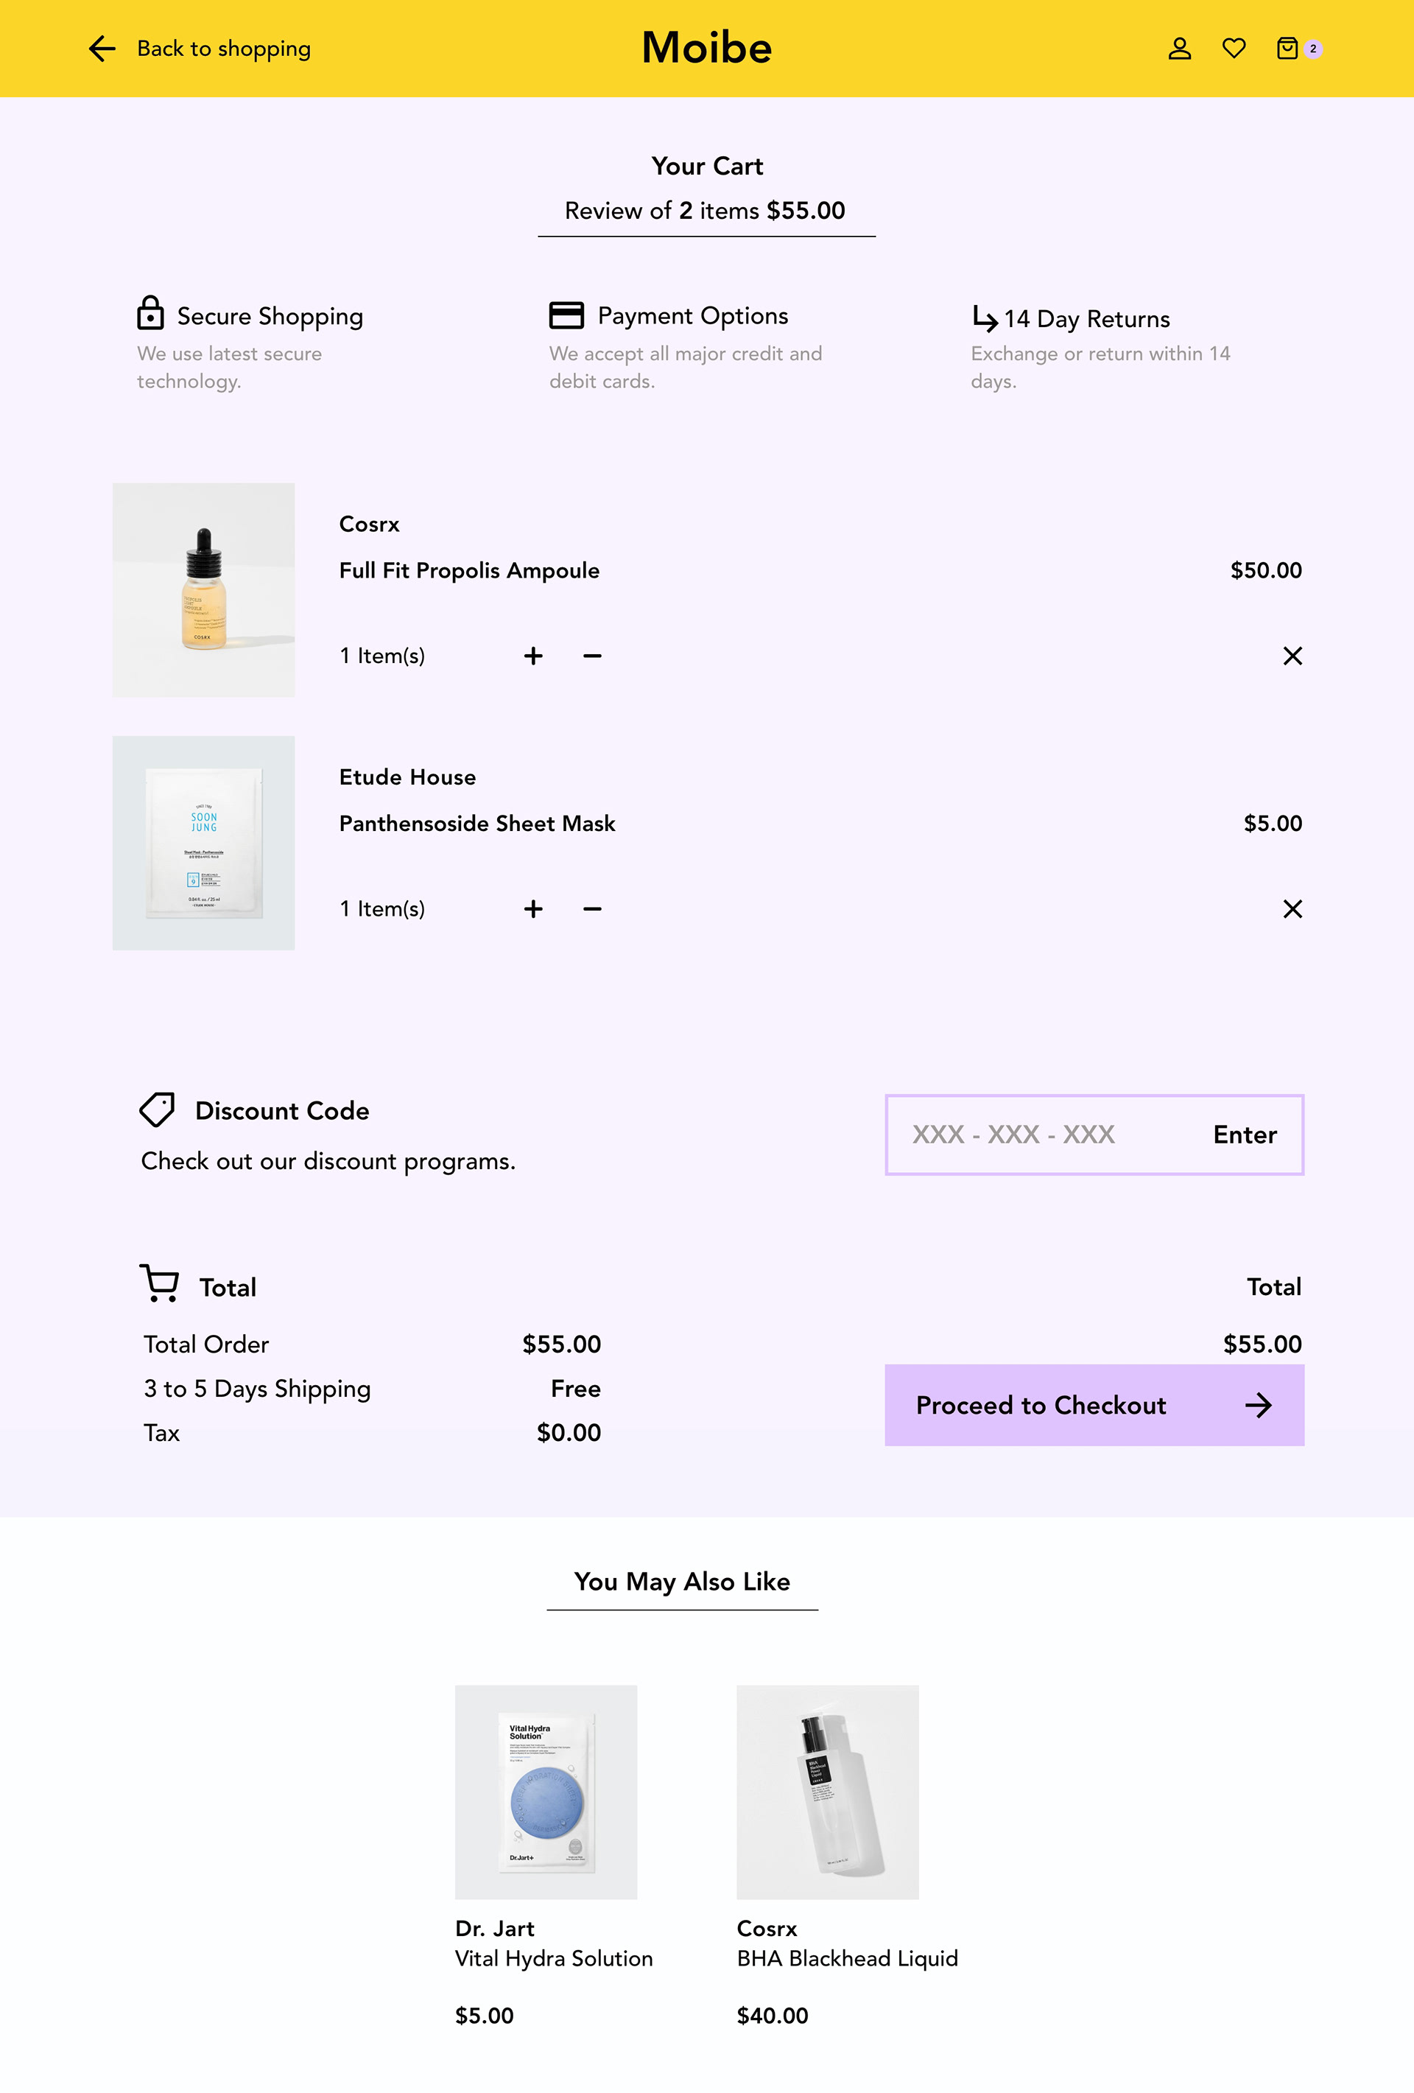Open the shopping bag icon in header
This screenshot has width=1414, height=2093.
click(x=1288, y=49)
